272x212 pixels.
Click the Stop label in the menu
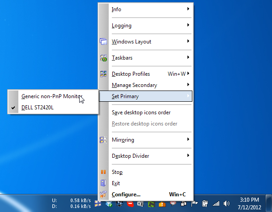tap(117, 172)
